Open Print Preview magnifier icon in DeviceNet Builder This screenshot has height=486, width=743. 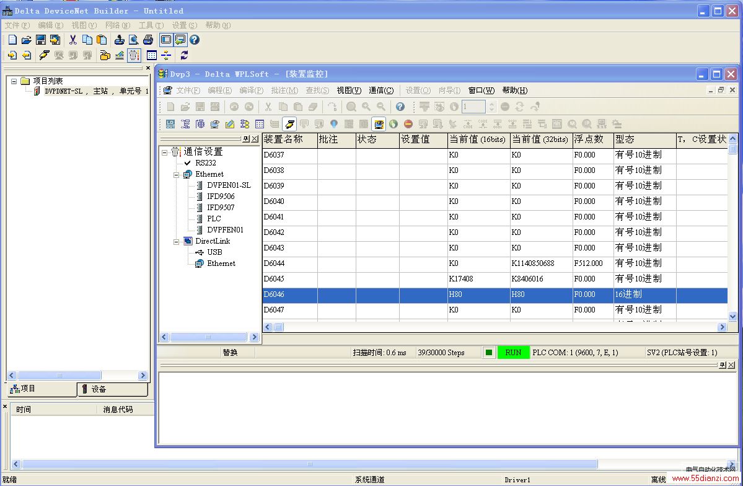click(x=134, y=40)
